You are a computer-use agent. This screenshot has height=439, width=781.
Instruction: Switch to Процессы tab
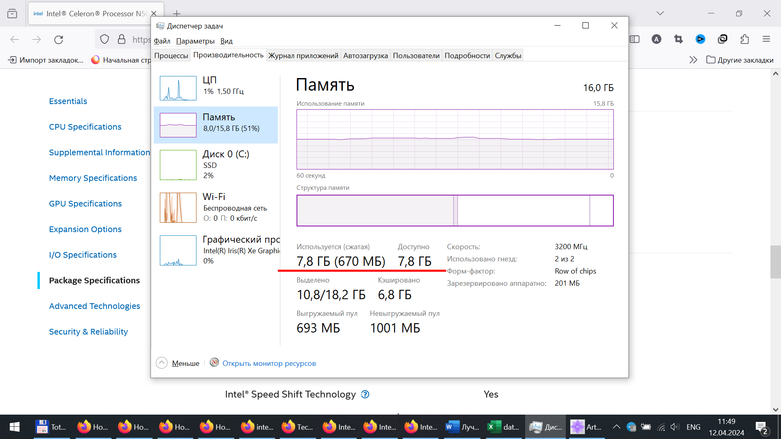pos(170,55)
